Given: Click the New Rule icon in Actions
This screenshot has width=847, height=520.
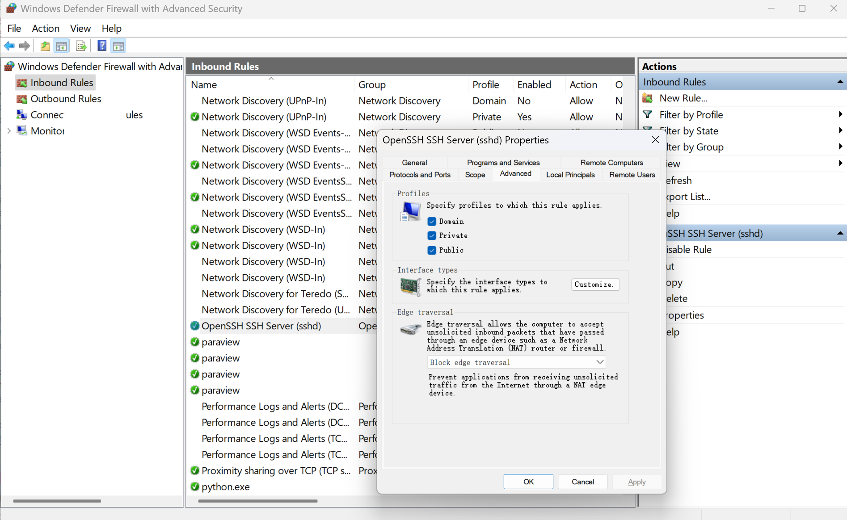Looking at the screenshot, I should click(648, 98).
